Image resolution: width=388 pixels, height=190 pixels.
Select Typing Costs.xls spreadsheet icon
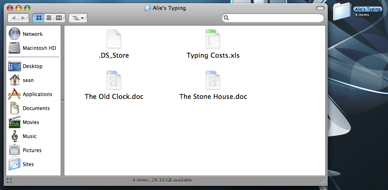213,39
